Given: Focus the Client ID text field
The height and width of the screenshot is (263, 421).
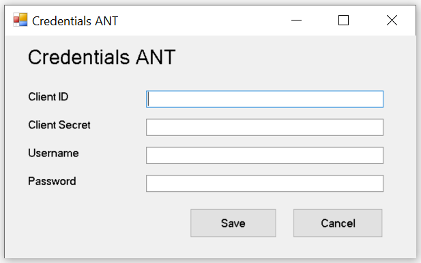Looking at the screenshot, I should pyautogui.click(x=265, y=99).
